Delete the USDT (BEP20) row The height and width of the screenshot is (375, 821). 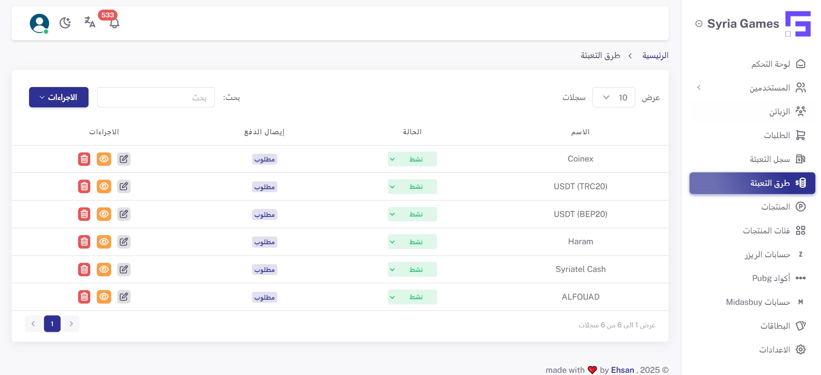click(84, 214)
